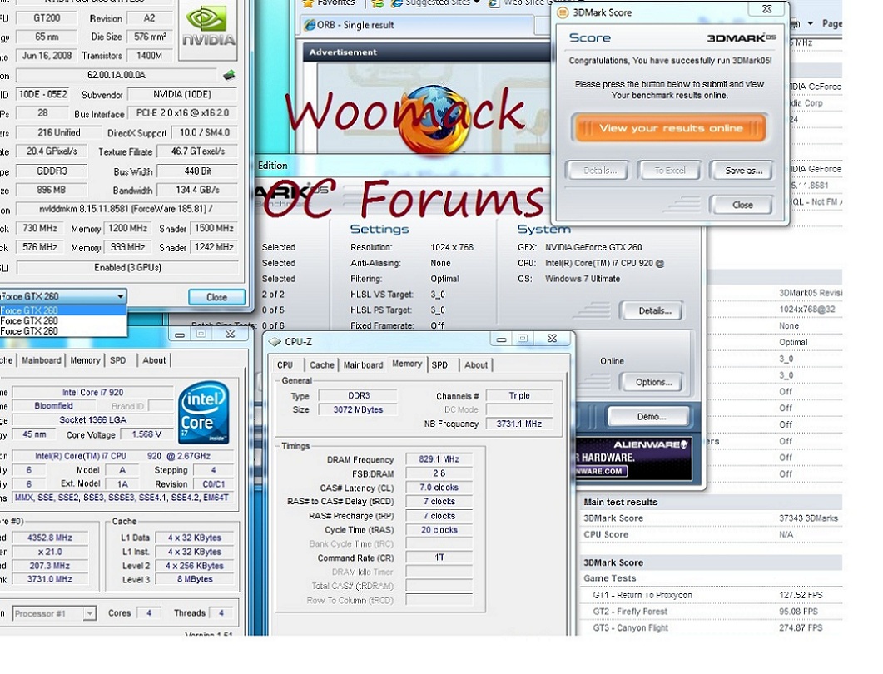Screen dimensions: 883x674
Task: Click the Options... button in 3DMark05
Action: point(654,382)
